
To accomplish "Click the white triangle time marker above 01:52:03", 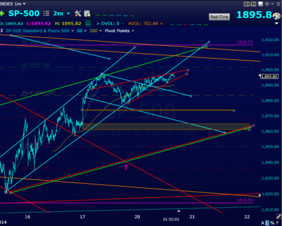I will click(179, 211).
